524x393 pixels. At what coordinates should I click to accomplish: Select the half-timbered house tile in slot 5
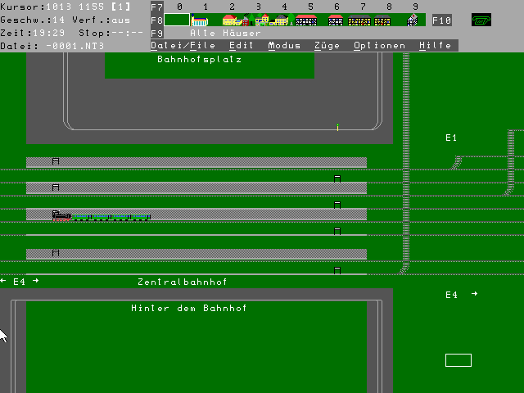305,20
